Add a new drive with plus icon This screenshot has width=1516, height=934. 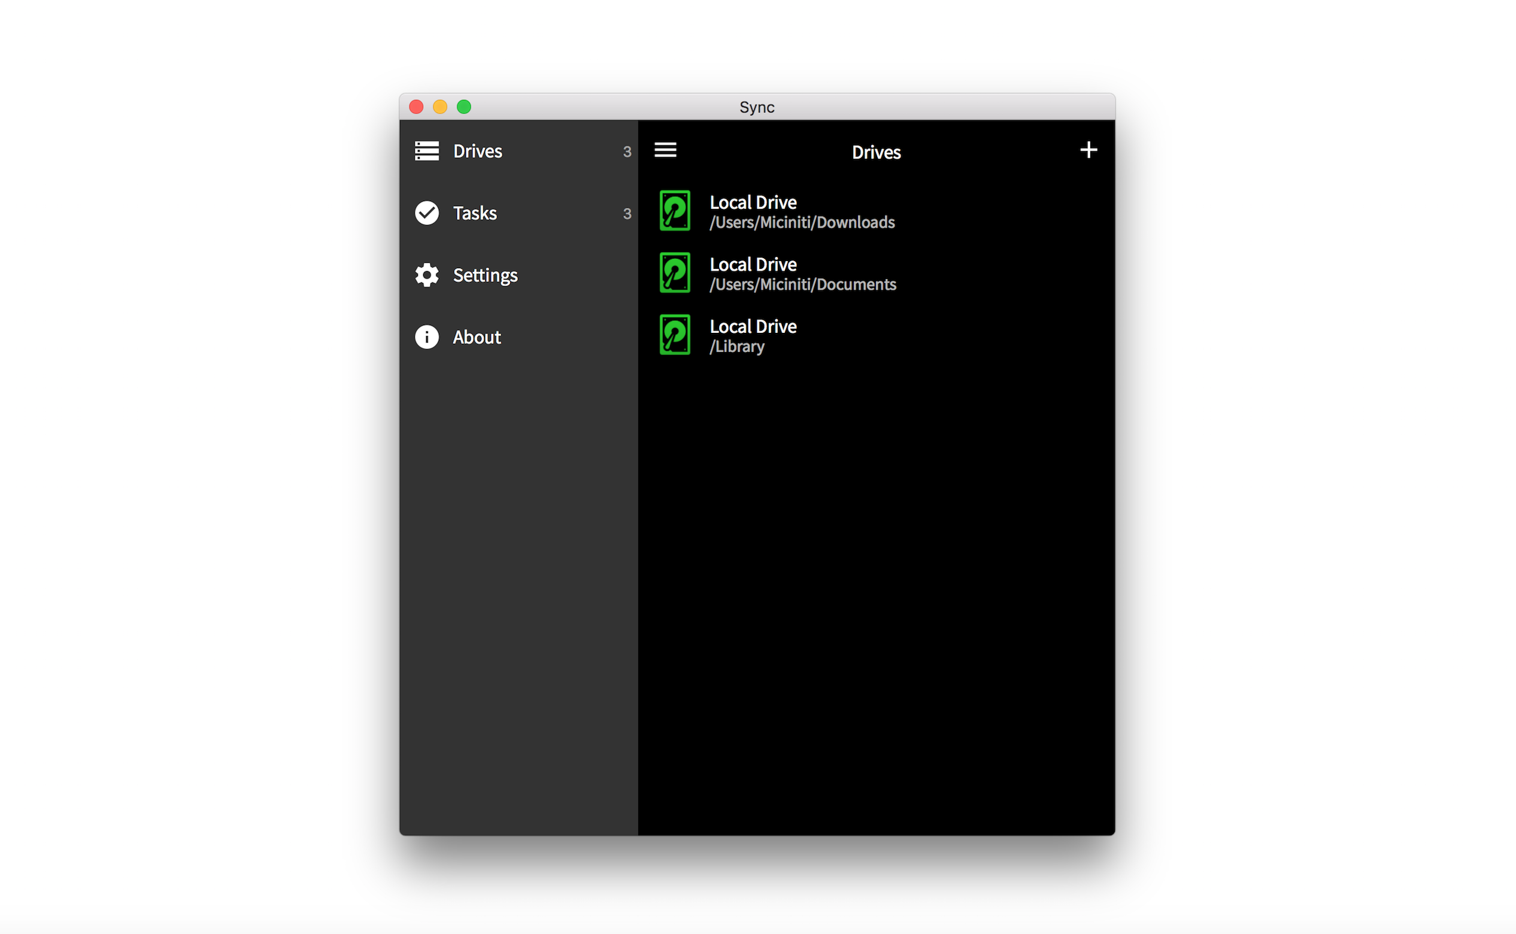click(1089, 150)
